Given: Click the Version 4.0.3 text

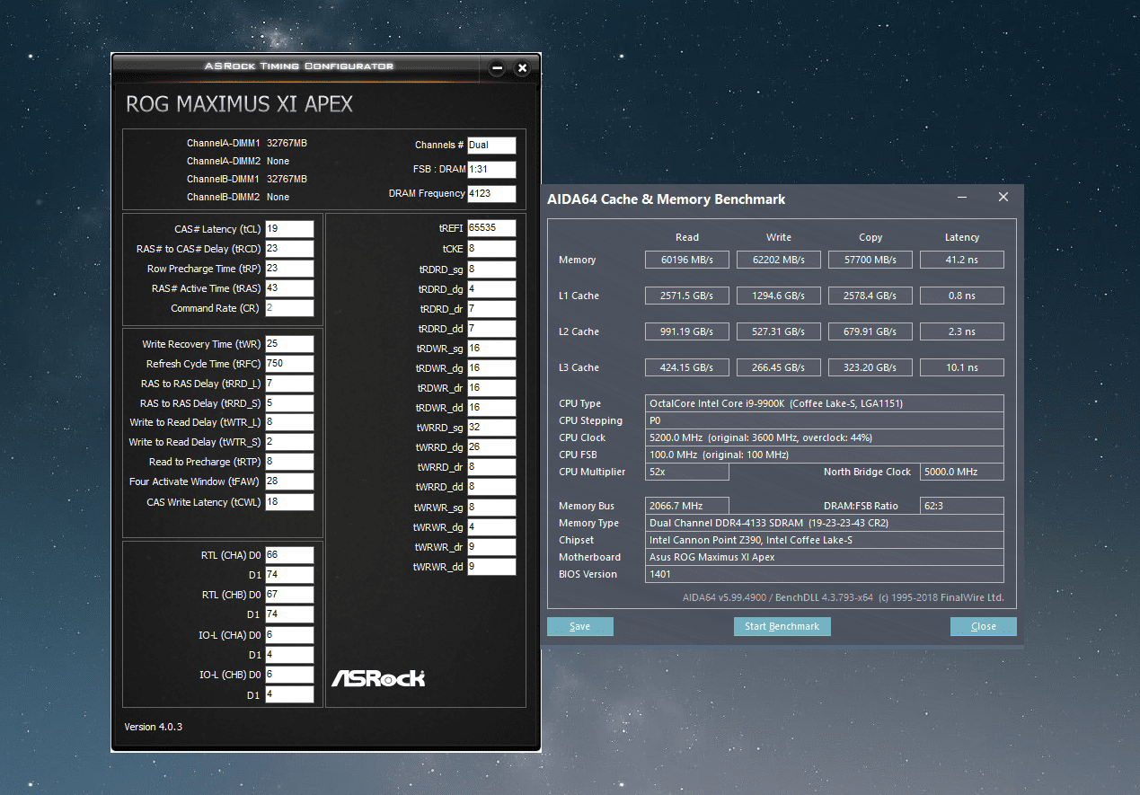Looking at the screenshot, I should 153,726.
